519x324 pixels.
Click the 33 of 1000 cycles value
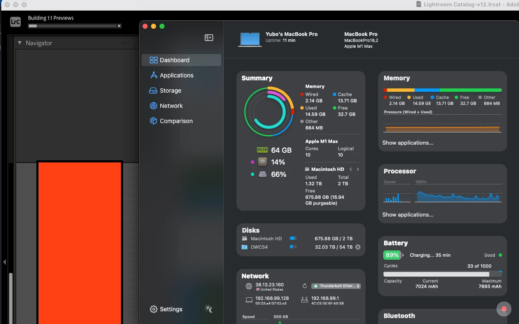[479, 266]
